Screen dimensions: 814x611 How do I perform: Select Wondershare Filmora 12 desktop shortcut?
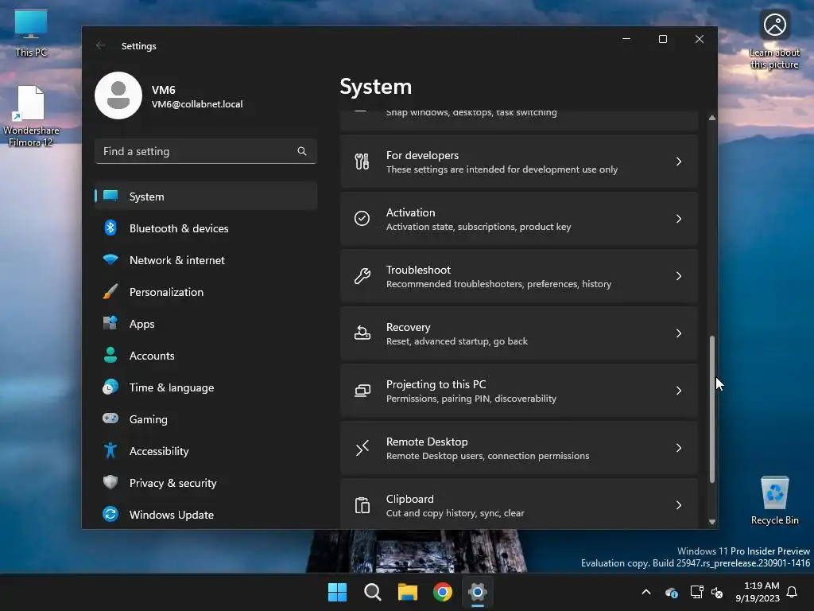tap(31, 116)
